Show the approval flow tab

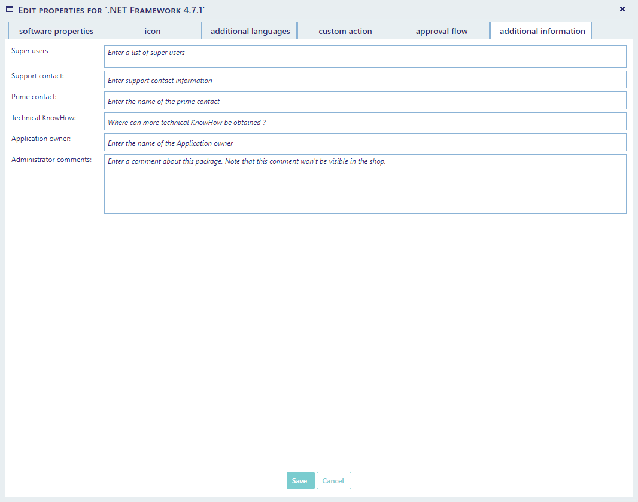coord(442,31)
